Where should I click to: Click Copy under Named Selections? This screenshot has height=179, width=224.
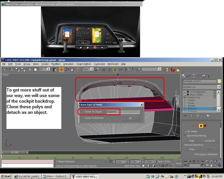(x=192, y=149)
